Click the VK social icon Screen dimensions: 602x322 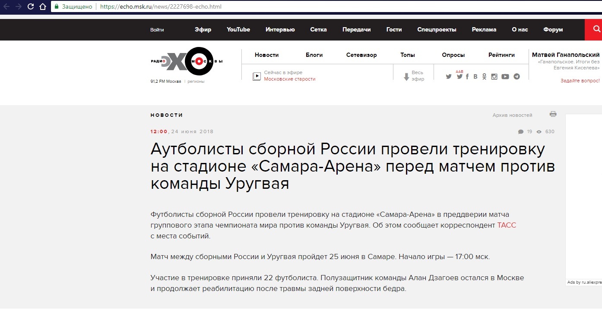click(x=475, y=77)
